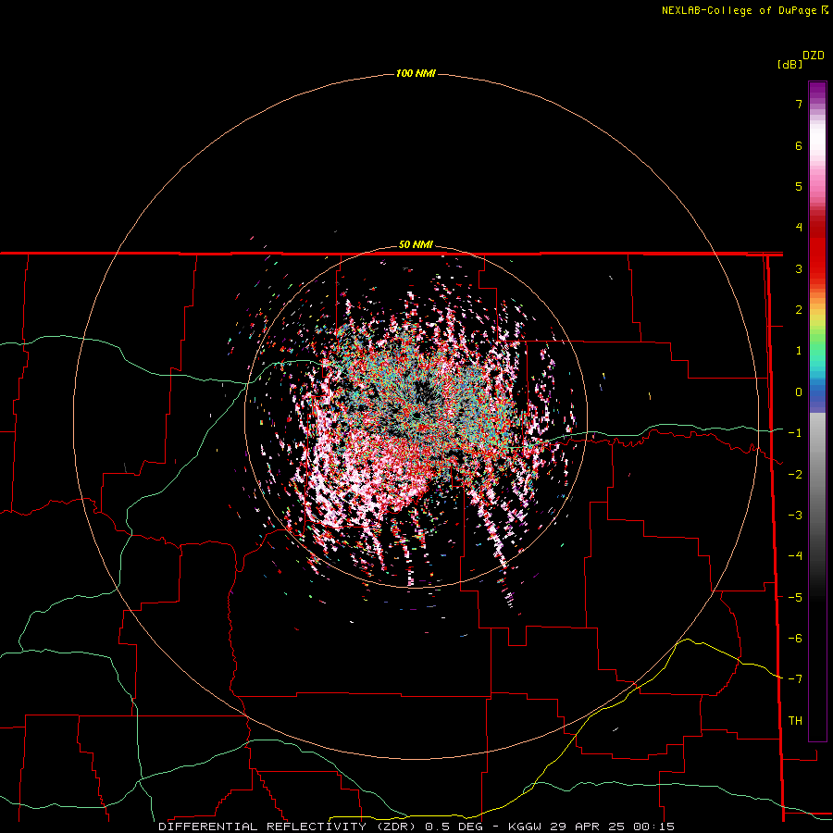
Task: Click the colorbar label -7
Action: tap(795, 679)
